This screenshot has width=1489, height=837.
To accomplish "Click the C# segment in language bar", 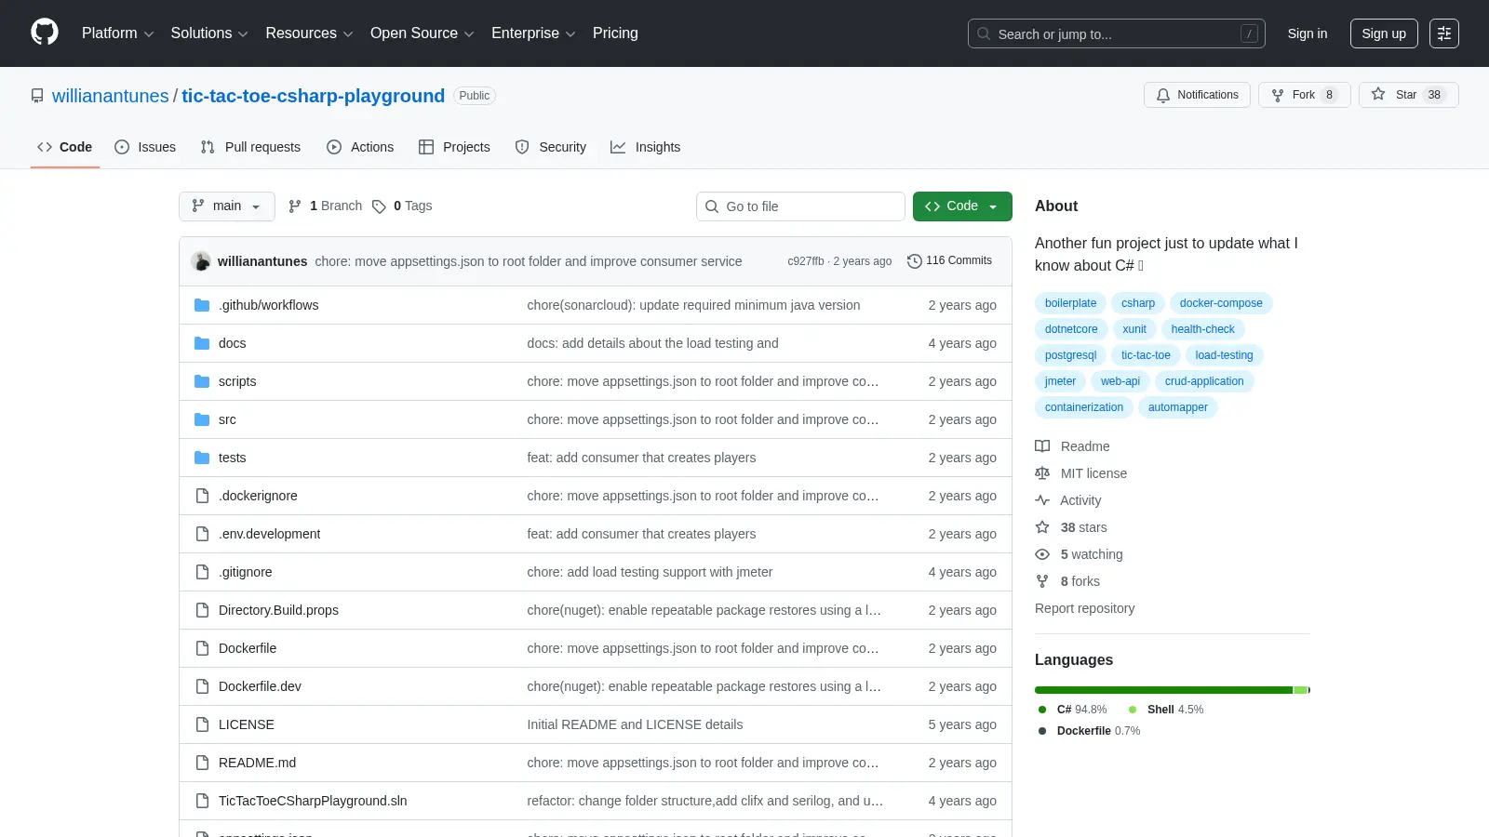I will (x=1163, y=690).
